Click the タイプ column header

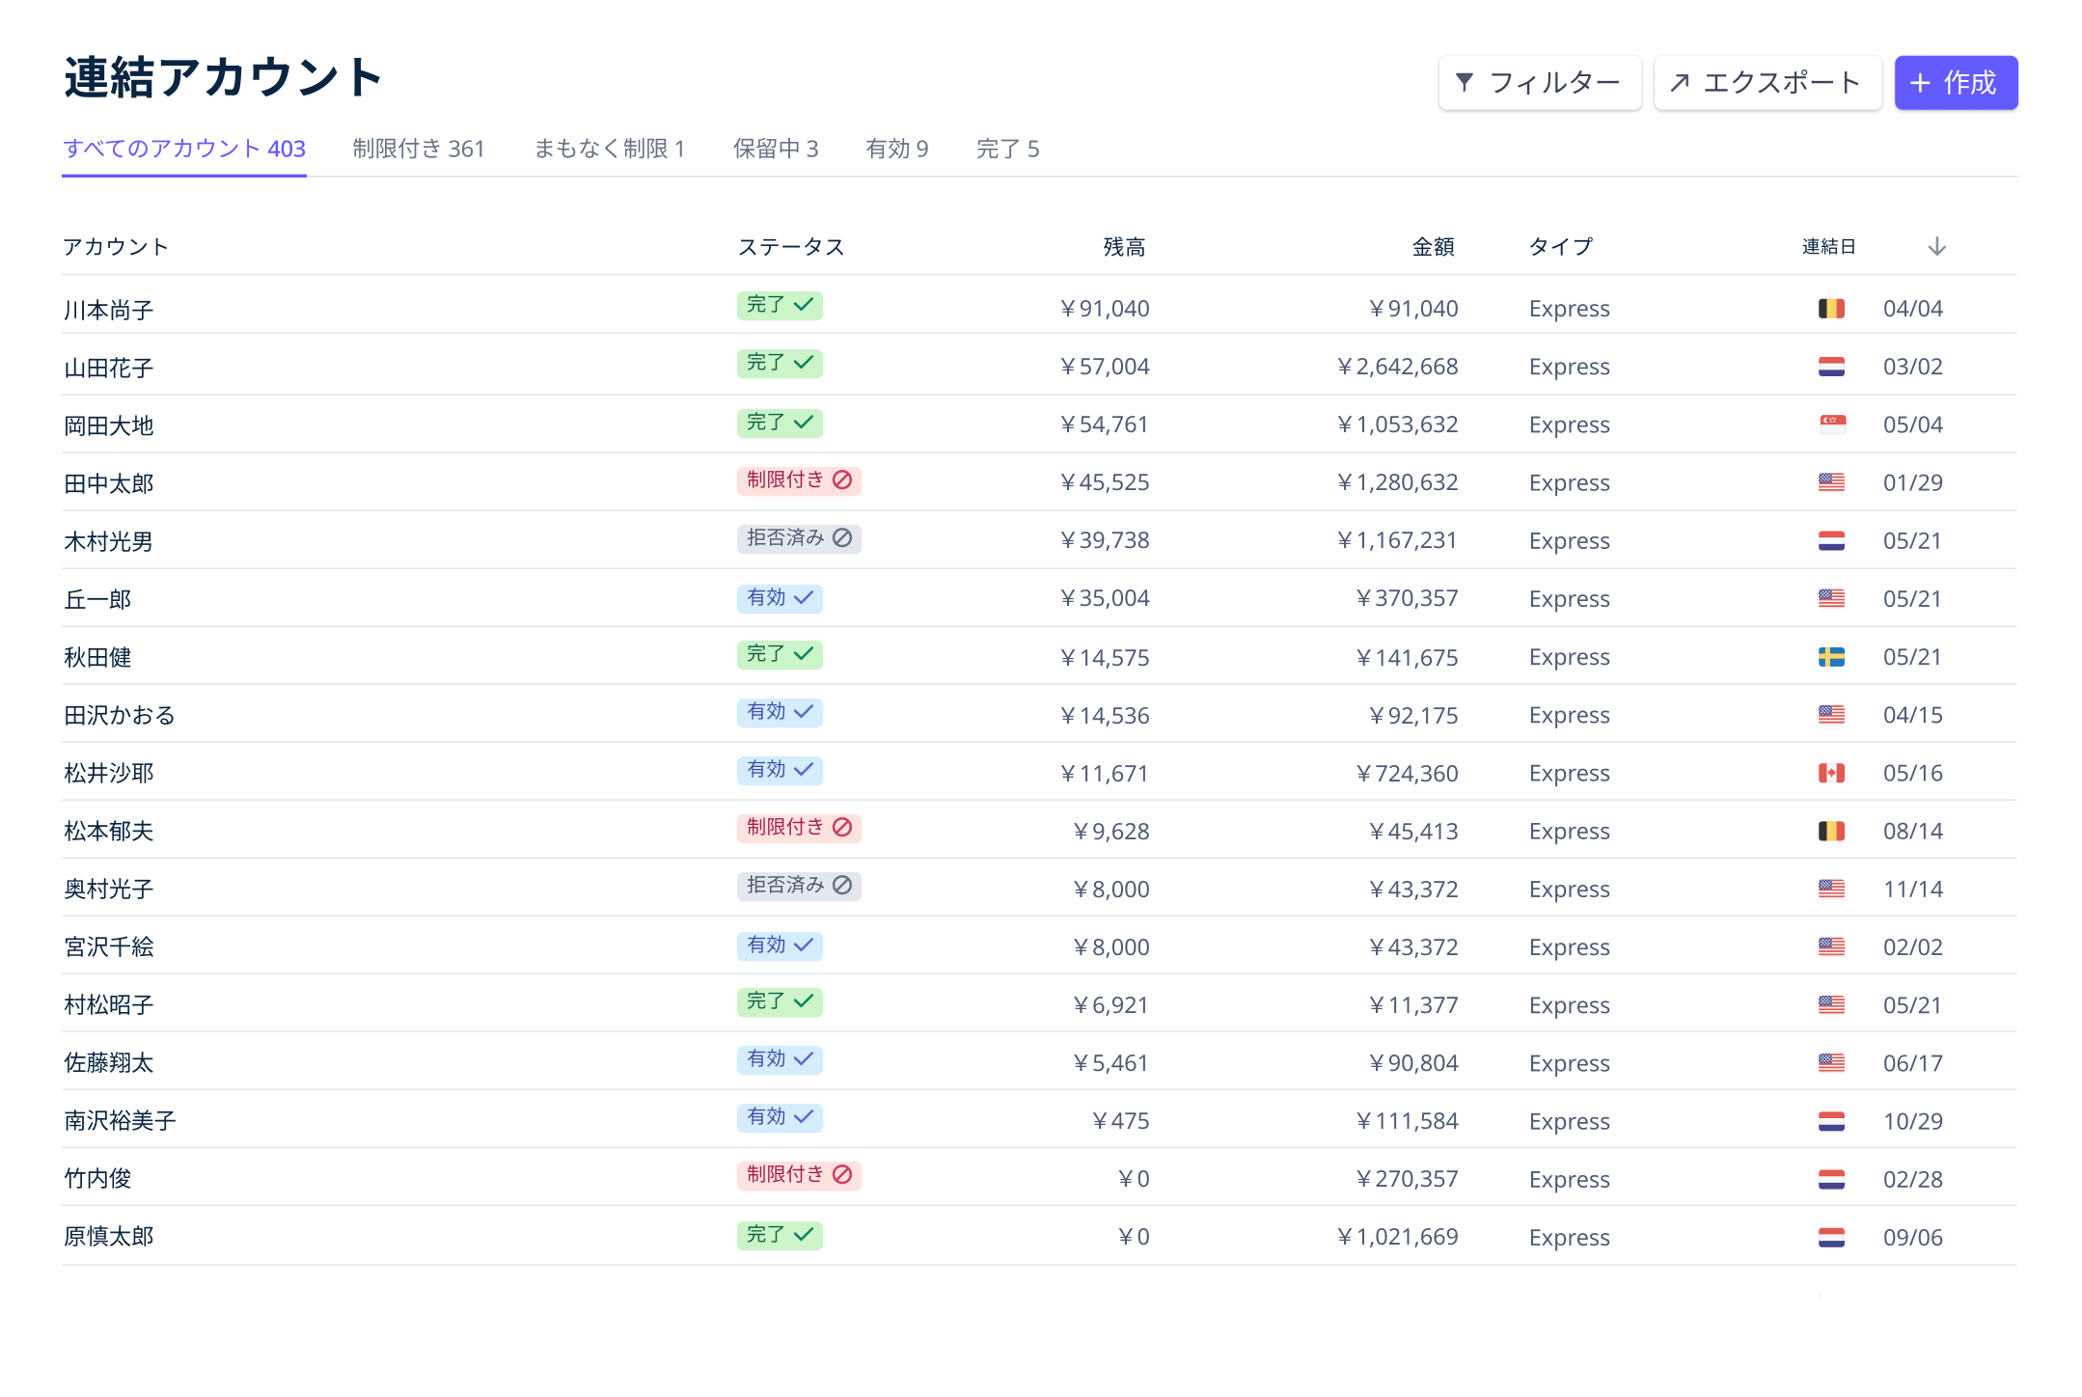coord(1561,247)
